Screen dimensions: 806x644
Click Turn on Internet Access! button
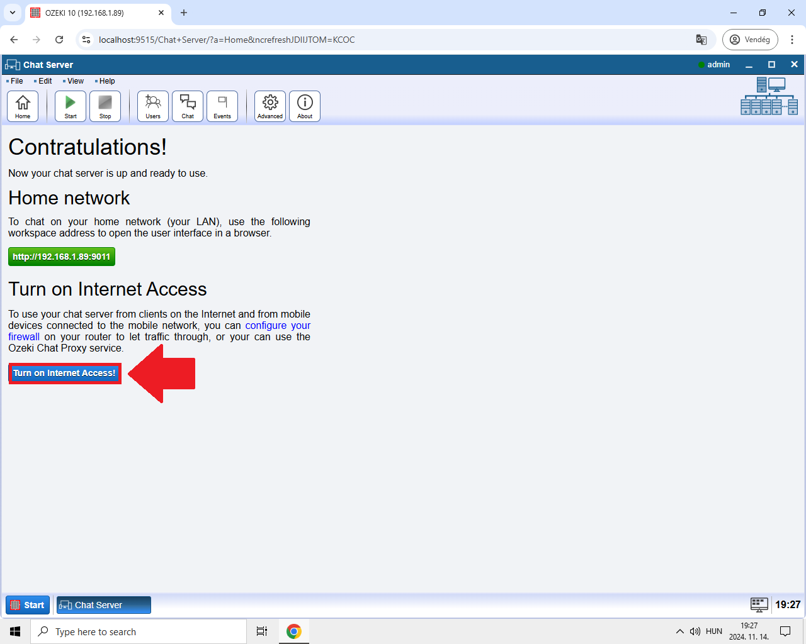click(65, 373)
